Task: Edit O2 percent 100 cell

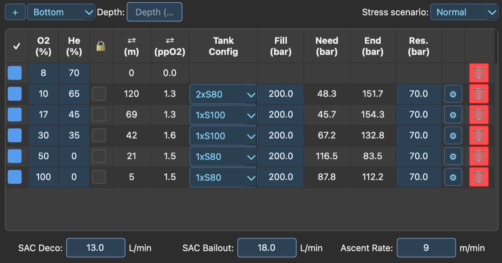Action: point(43,177)
